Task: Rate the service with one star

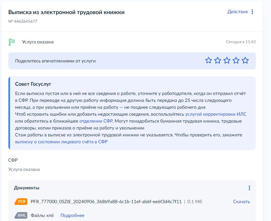Action: [x=209, y=60]
